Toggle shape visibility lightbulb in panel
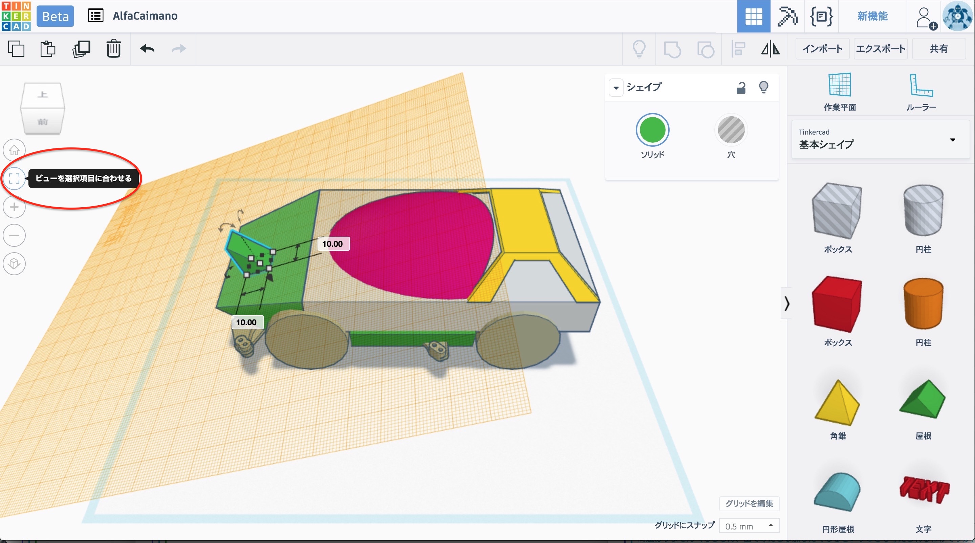Screen dimensions: 975x543 tap(763, 88)
